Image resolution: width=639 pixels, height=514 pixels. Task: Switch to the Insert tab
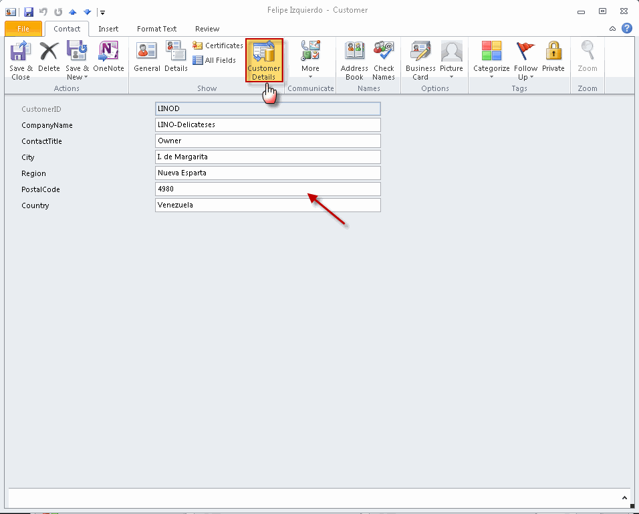pyautogui.click(x=108, y=29)
